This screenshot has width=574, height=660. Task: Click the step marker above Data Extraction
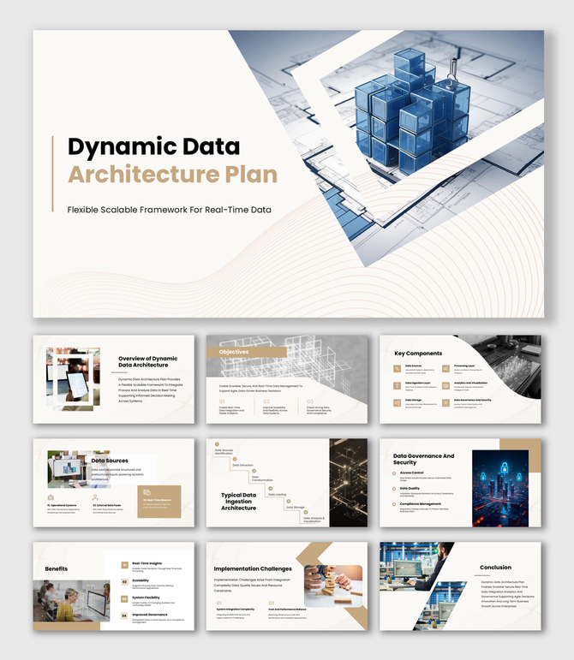click(235, 459)
